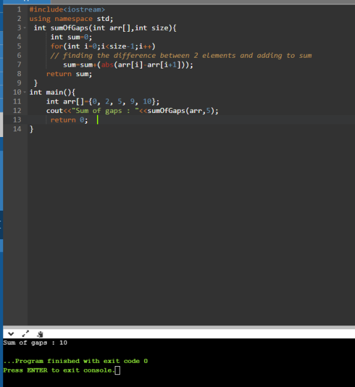Click the 'int arr[]={0, 2, 5, 9, 10};' line

[x=103, y=102]
